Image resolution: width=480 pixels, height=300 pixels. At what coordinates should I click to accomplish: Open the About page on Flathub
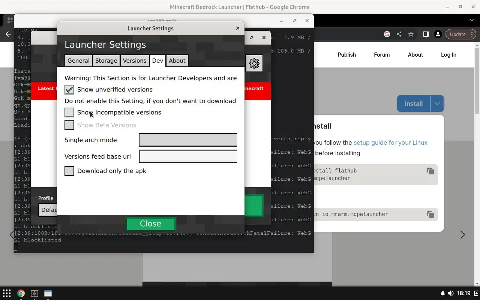point(415,55)
